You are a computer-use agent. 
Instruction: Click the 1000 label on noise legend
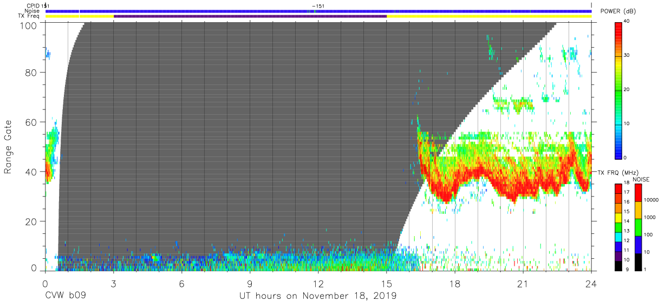(x=650, y=217)
